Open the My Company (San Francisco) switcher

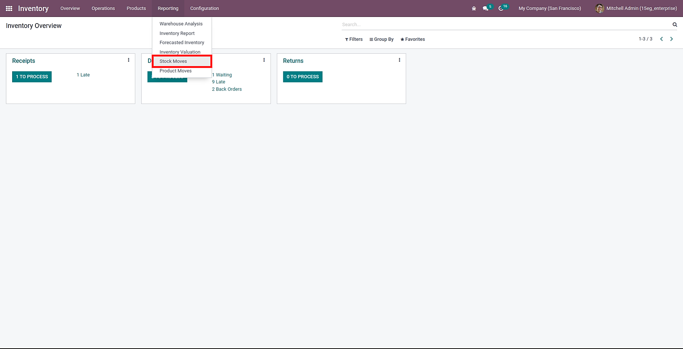(549, 8)
